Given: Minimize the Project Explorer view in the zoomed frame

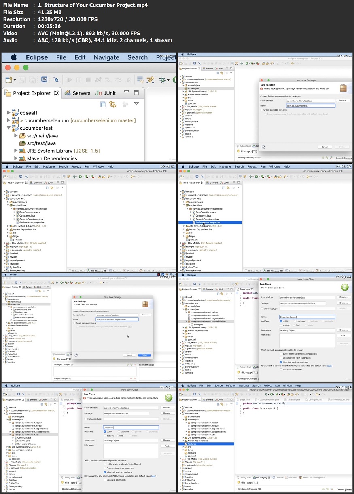Looking at the screenshot, I should click(x=127, y=92).
